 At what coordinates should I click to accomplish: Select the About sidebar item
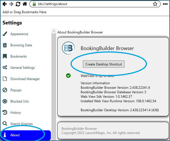click(x=15, y=135)
